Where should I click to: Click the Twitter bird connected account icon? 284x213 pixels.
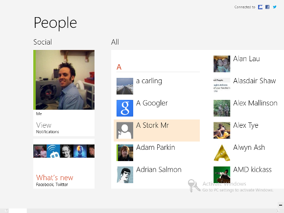click(275, 7)
